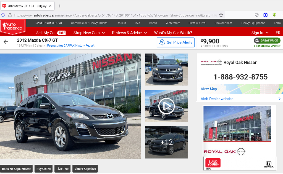Viewport: 283px width, 174px height.
Task: Open the Pocket save icon
Action: coord(257,15)
